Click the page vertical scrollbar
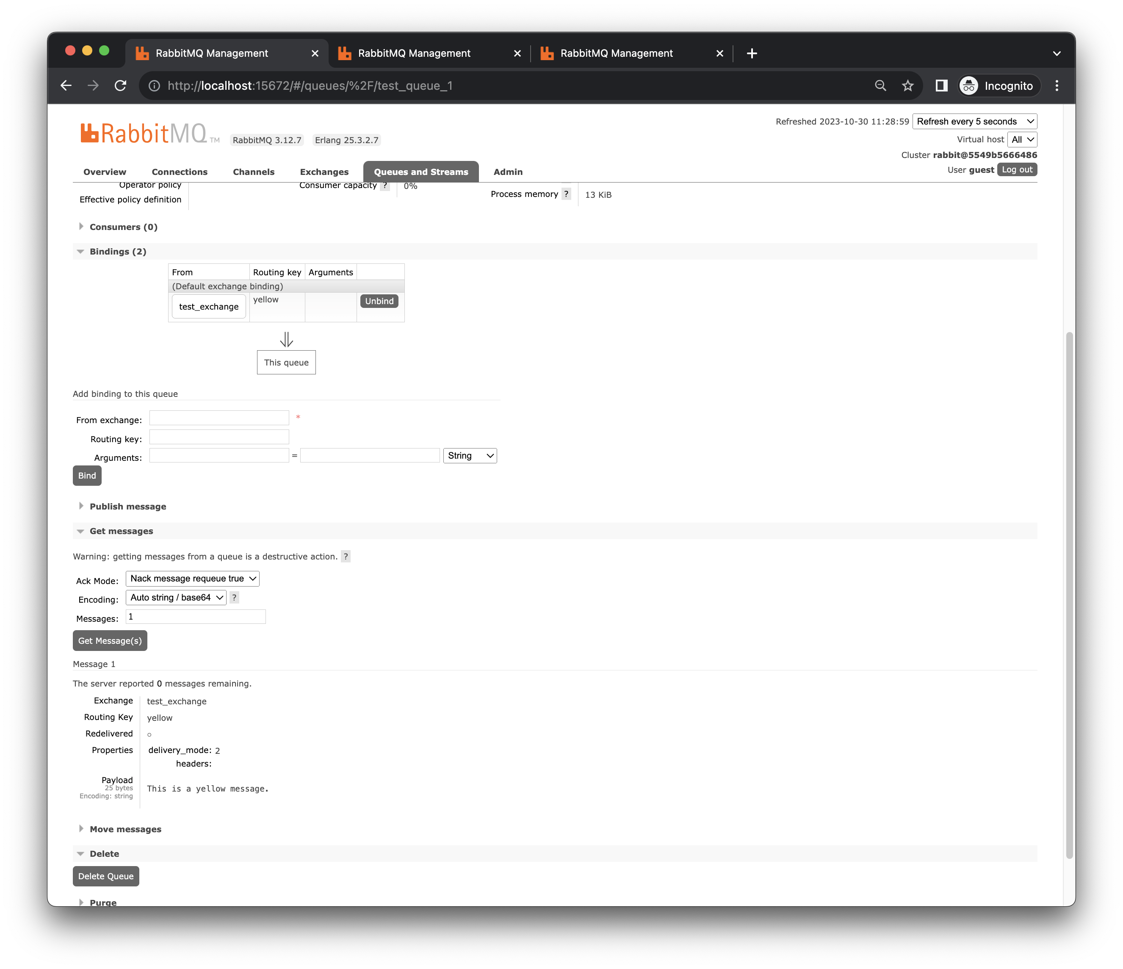 point(1069,595)
